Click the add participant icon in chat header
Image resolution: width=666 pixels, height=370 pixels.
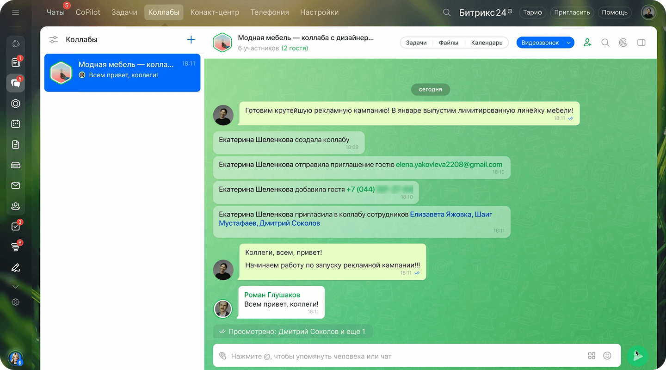tap(587, 43)
